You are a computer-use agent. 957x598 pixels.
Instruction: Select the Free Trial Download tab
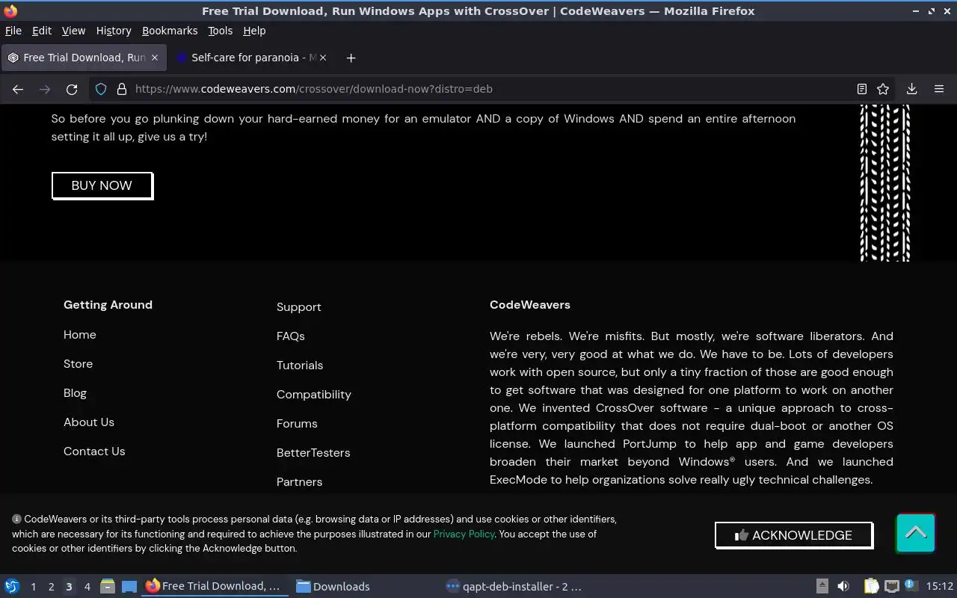[84, 58]
